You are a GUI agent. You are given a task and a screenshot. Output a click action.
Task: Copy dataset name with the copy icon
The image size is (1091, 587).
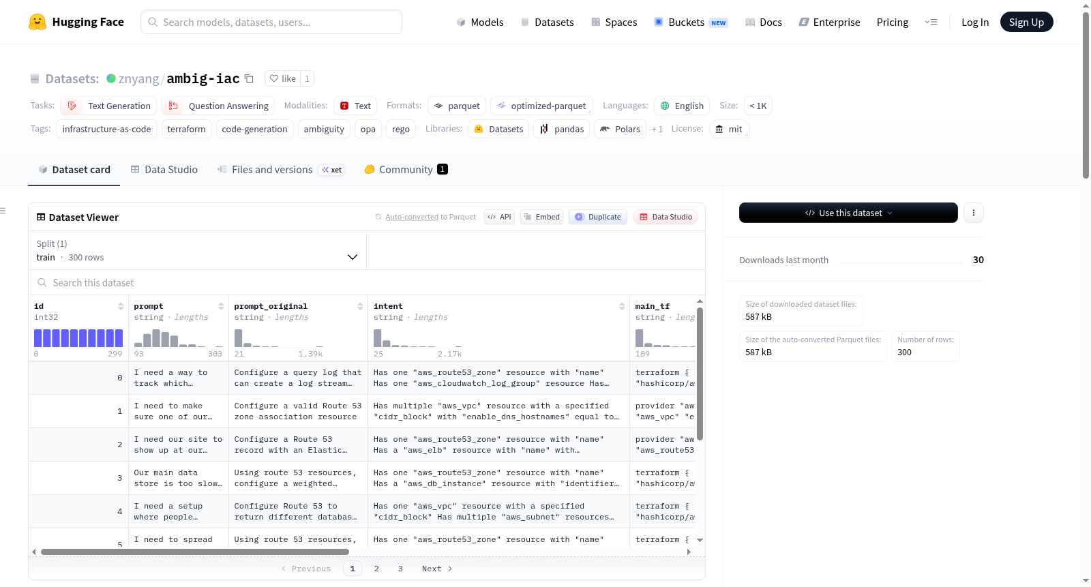coord(250,78)
